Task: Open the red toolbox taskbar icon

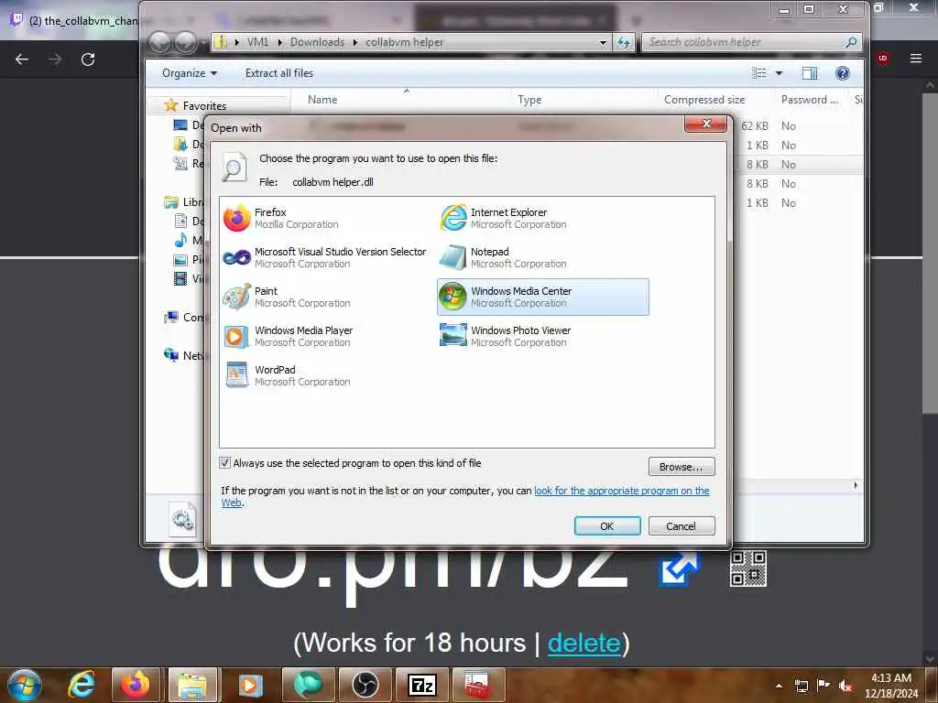Action: [x=477, y=685]
